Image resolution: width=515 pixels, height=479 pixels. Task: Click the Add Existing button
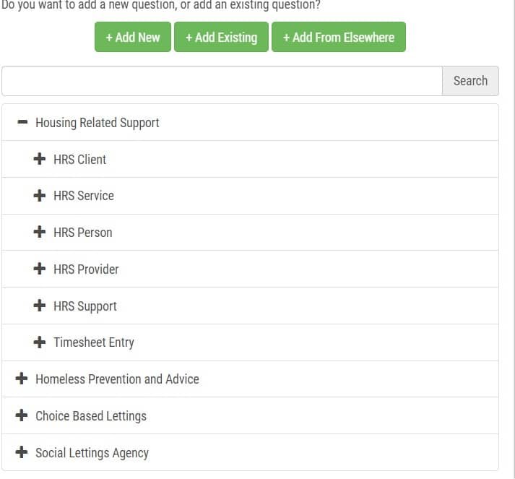(x=221, y=37)
